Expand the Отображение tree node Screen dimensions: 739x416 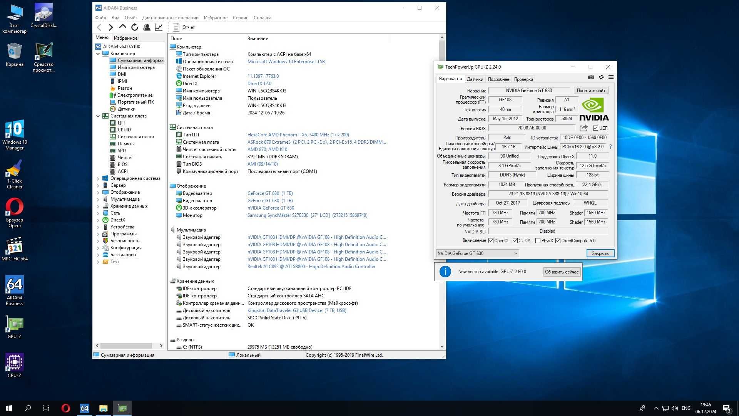98,193
